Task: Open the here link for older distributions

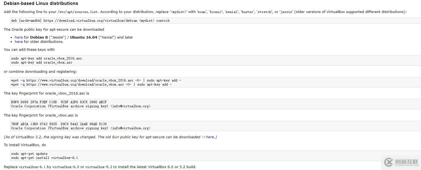Action: click(x=19, y=42)
